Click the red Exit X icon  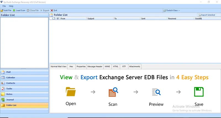pyautogui.click(x=52, y=11)
